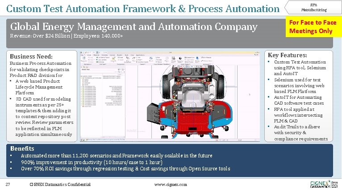Open the Appearance Gallery sphere icon
Viewport: 342px width, 190px height.
[x=180, y=58]
